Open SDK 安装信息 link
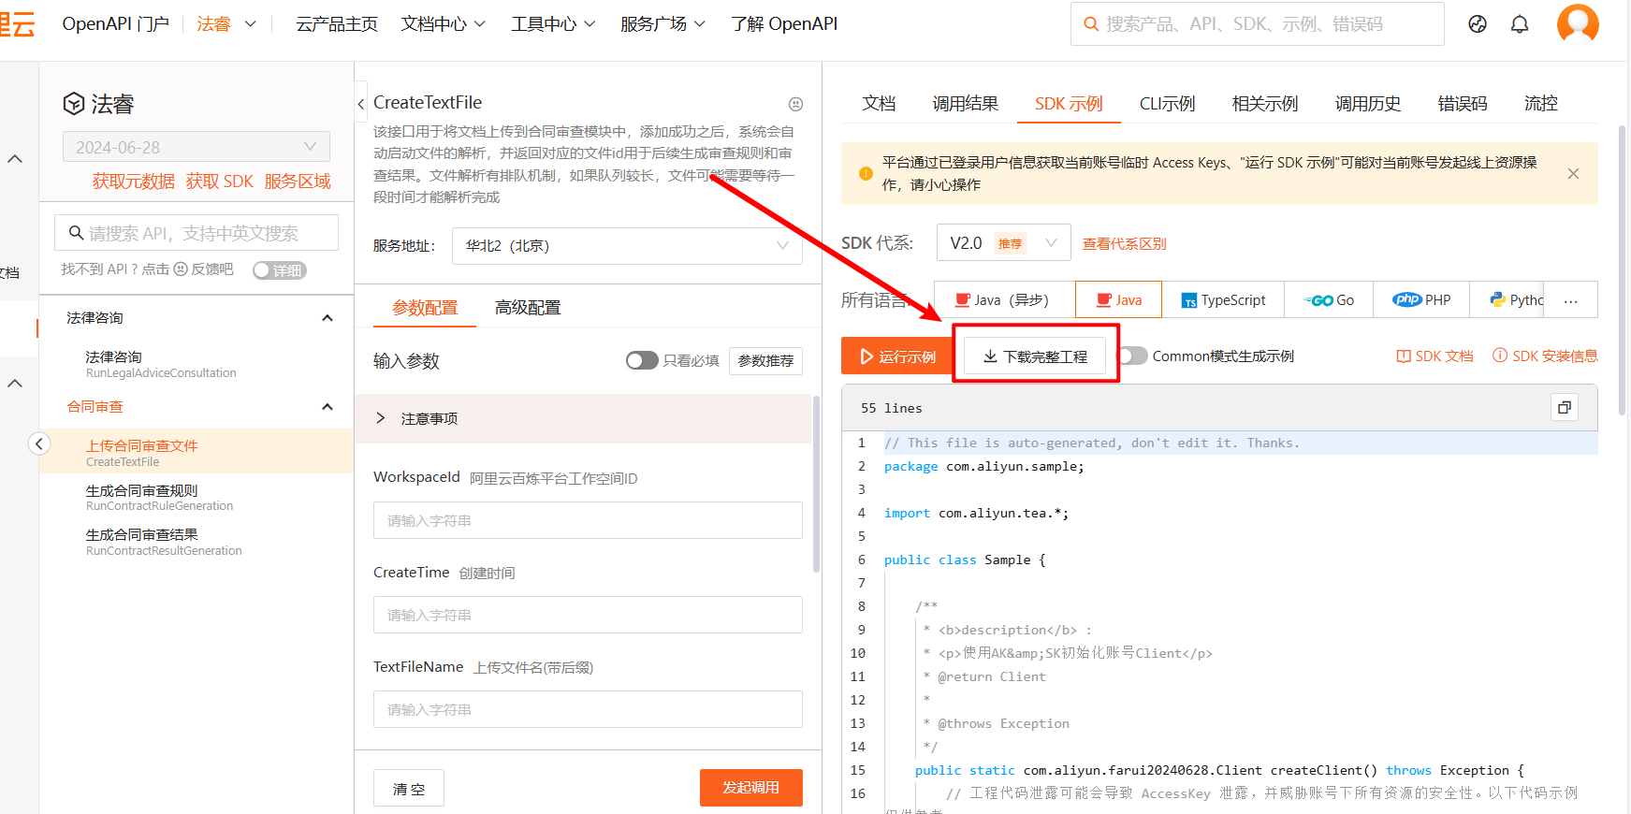This screenshot has width=1631, height=814. coord(1545,356)
